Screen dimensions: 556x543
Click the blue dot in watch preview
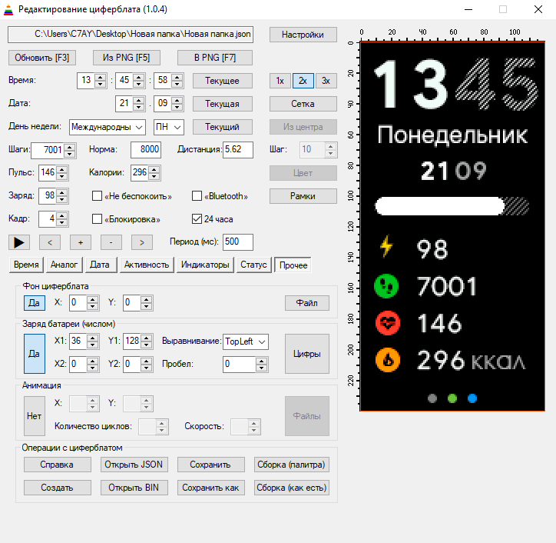[472, 398]
